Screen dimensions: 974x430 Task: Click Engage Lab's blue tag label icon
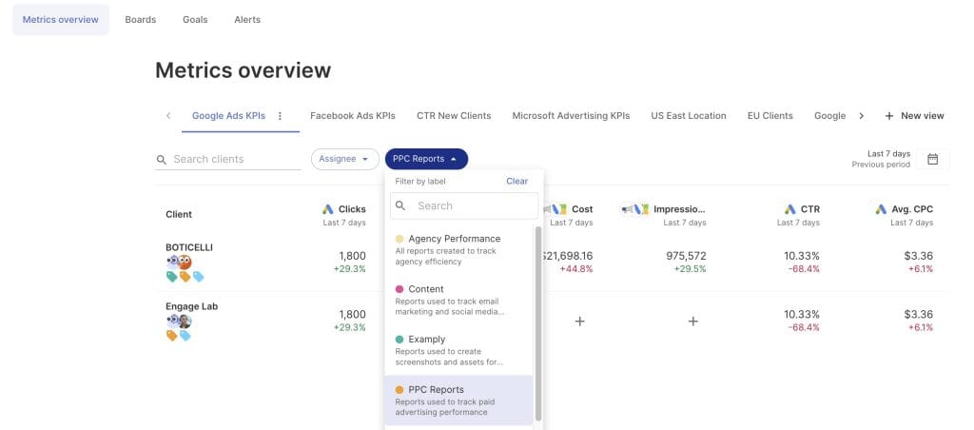point(185,336)
